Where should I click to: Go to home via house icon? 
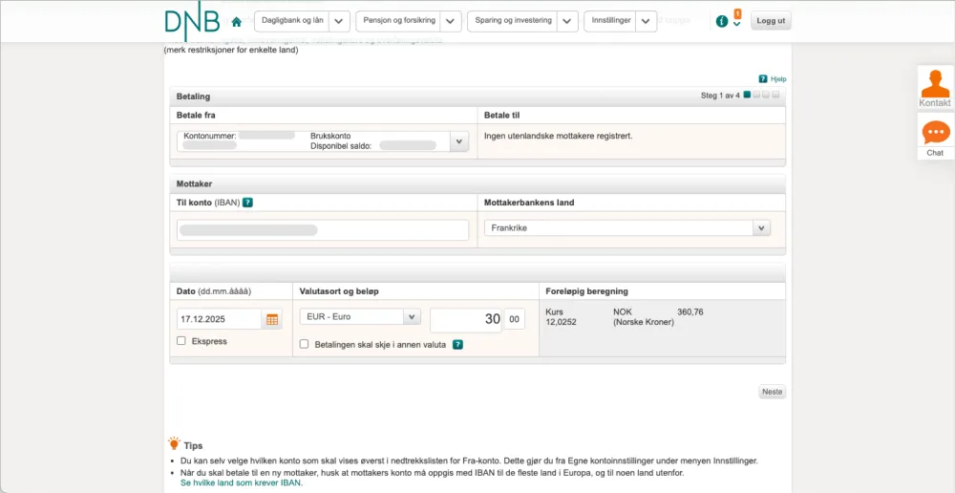237,22
